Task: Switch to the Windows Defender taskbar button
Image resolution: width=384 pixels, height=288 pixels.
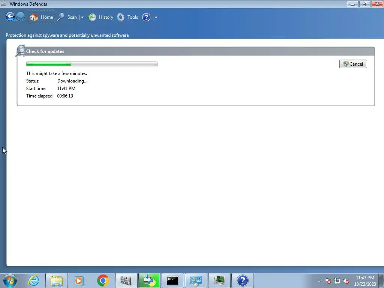Action: pyautogui.click(x=126, y=280)
